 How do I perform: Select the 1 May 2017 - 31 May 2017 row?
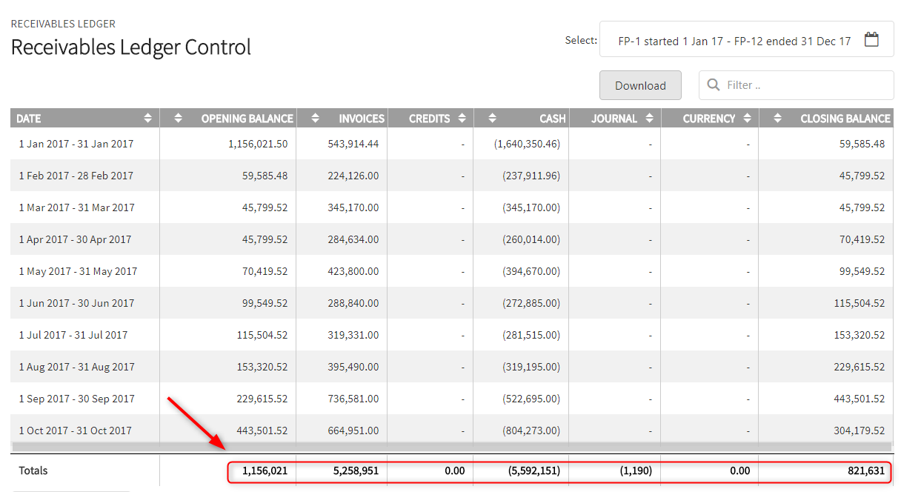click(x=451, y=271)
